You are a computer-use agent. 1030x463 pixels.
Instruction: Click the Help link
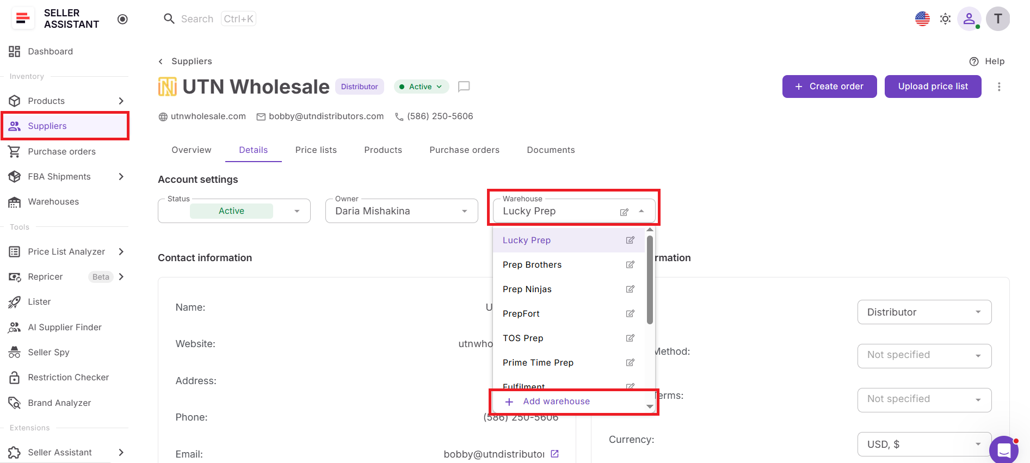point(987,61)
